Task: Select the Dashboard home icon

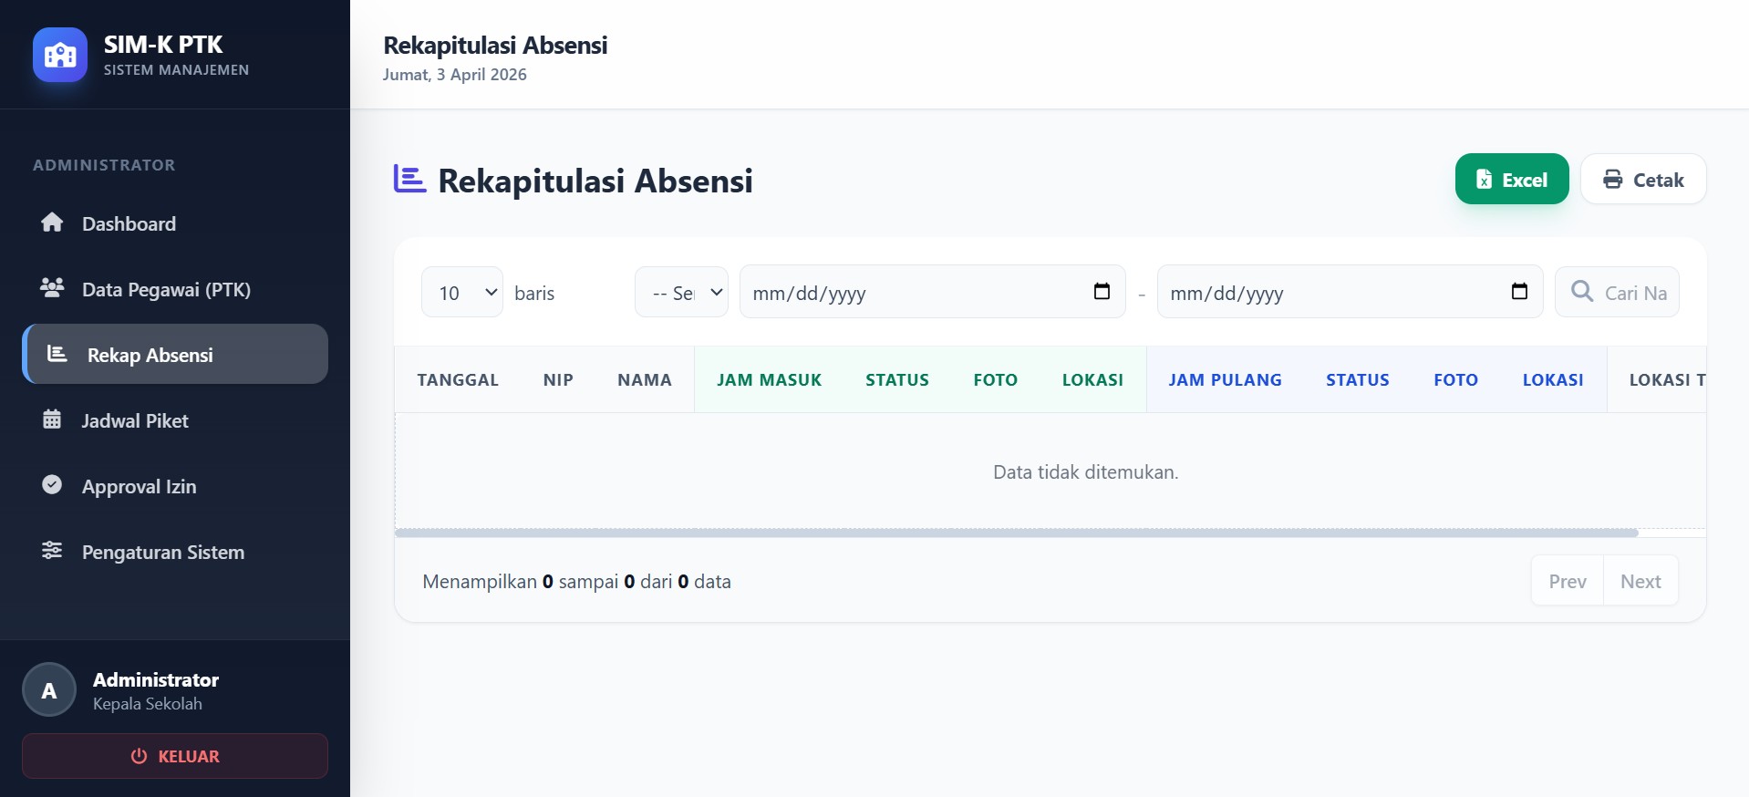Action: (x=52, y=223)
